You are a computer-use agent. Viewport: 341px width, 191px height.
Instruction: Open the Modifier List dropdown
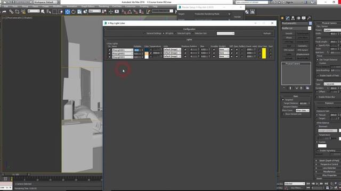click(296, 28)
